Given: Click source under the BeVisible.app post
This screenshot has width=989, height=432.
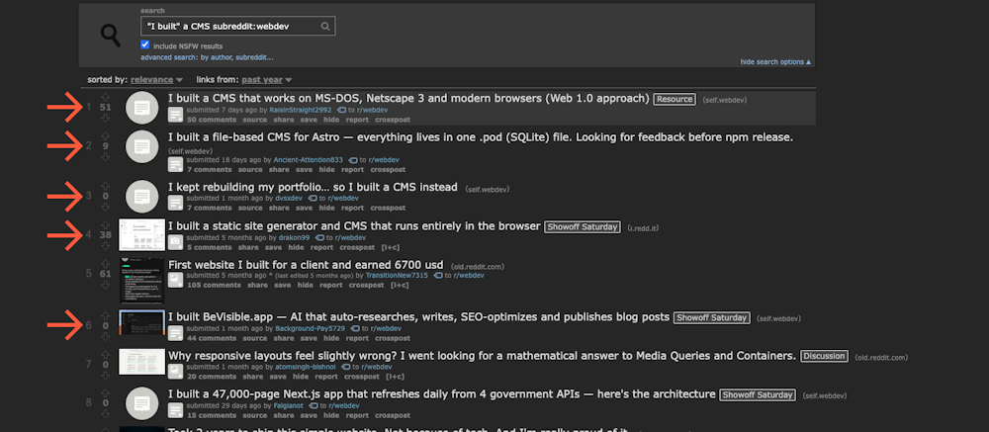Looking at the screenshot, I should pos(255,339).
